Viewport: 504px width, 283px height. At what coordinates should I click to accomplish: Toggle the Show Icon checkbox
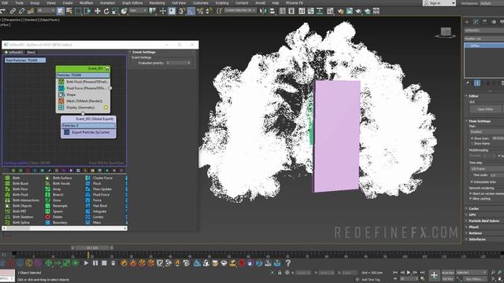(x=472, y=138)
